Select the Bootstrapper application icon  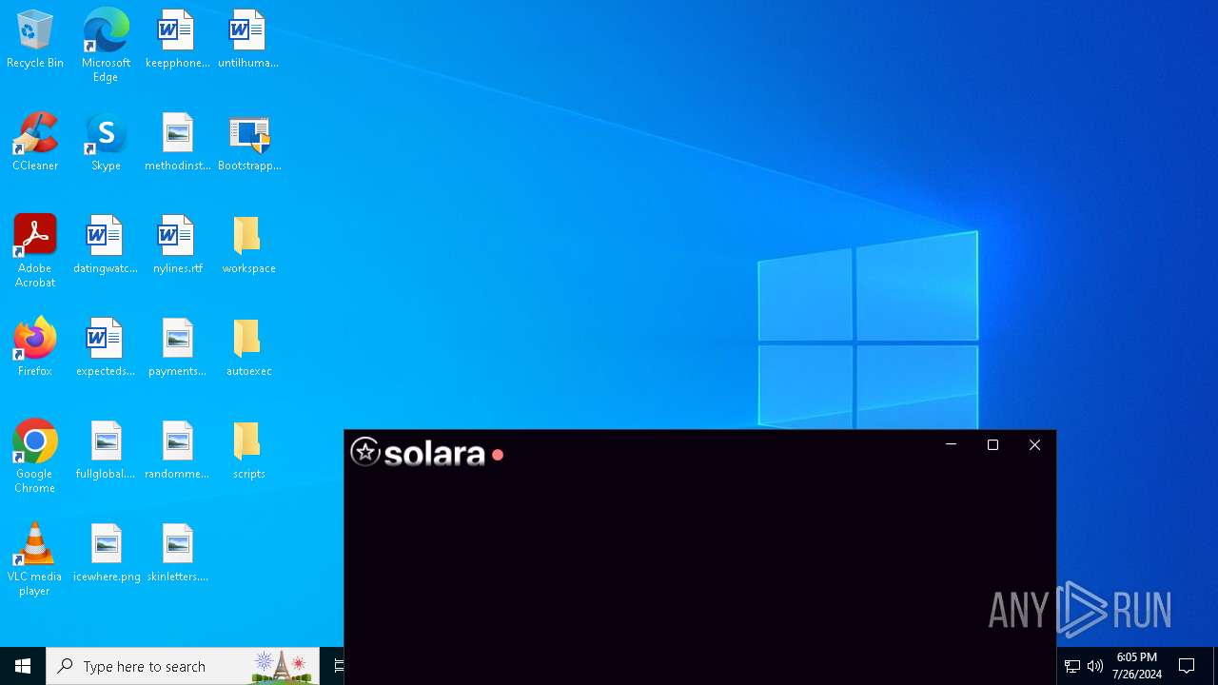[248, 142]
